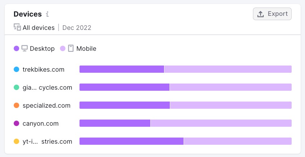Open the trekbikes.com domain label
305x157 pixels.
tap(43, 69)
